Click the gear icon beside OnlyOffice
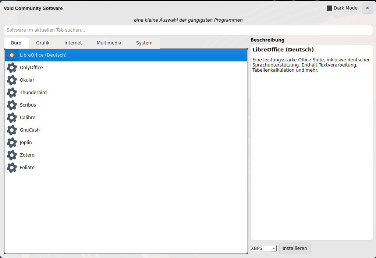Viewport: 376px width, 258px height. 12,68
